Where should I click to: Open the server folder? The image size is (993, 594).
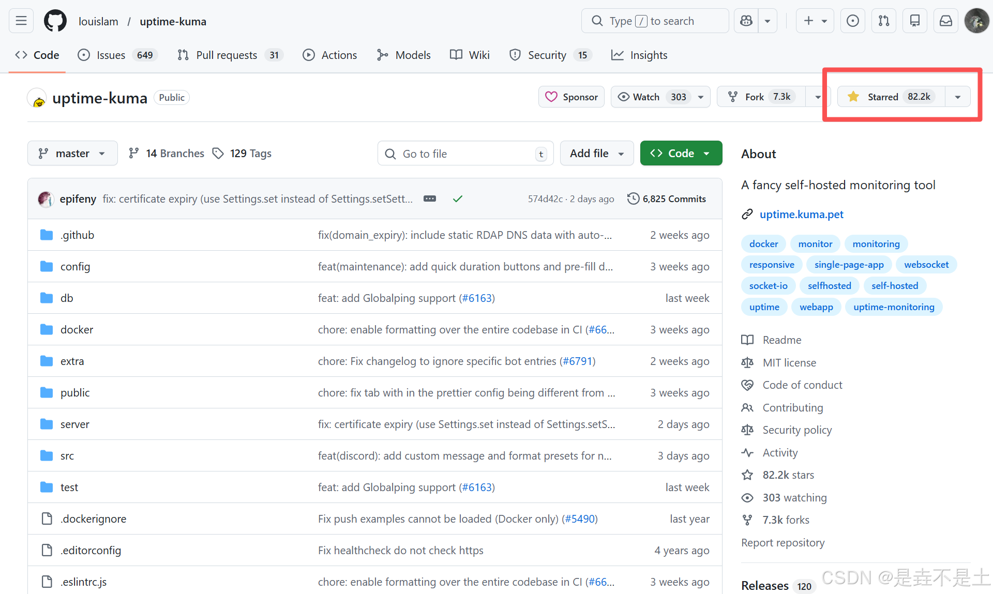point(74,424)
